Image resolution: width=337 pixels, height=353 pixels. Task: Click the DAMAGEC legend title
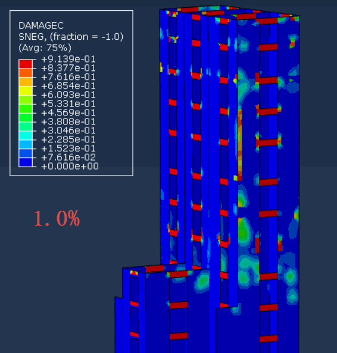41,26
